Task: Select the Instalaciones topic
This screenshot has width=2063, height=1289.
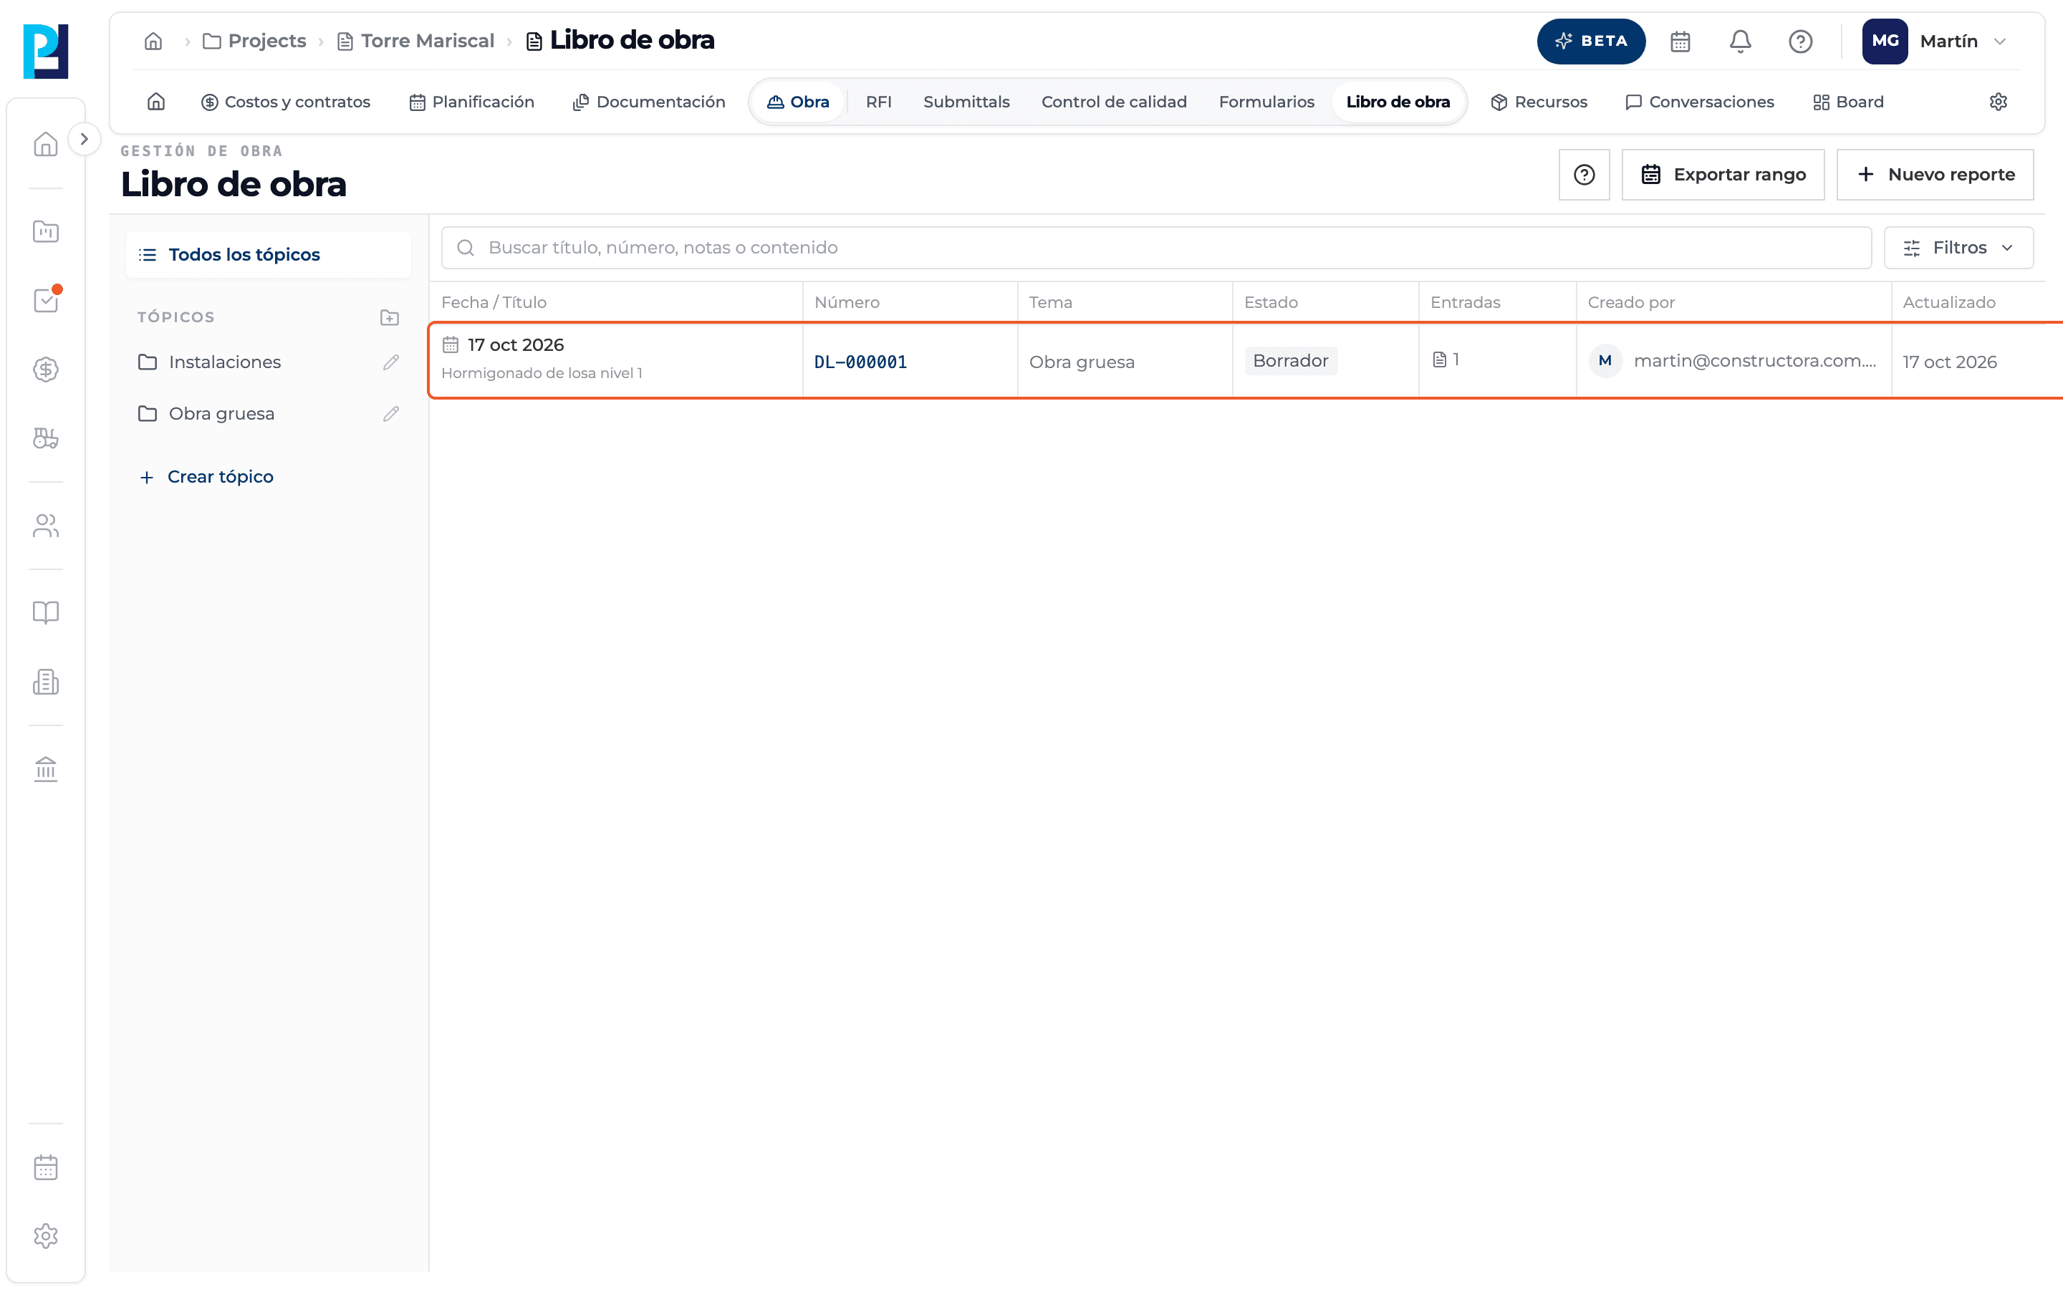Action: tap(225, 362)
